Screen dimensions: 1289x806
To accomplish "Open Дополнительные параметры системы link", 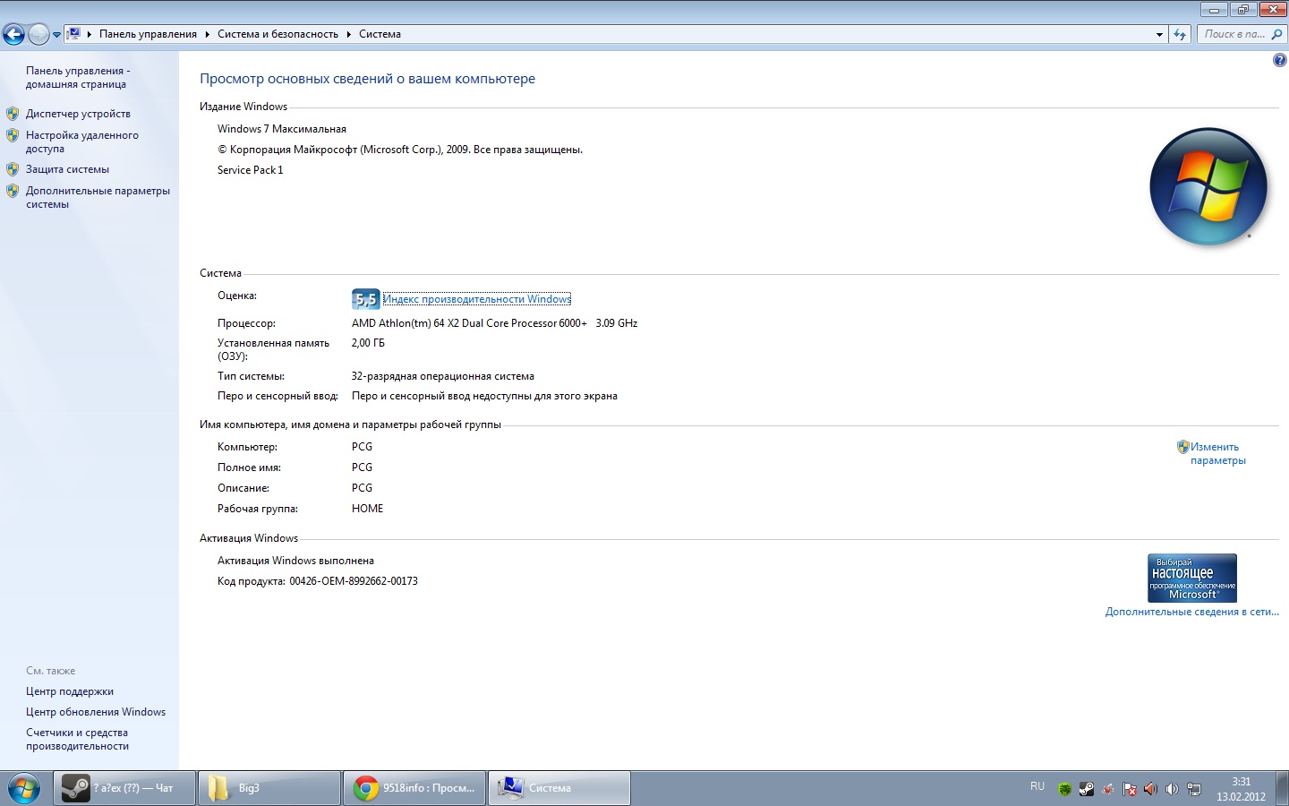I will (98, 197).
